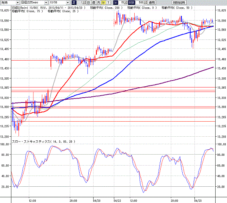Click the 移動平均( Close, 75 ) indicator label
This screenshot has width=227, height=203.
pyautogui.click(x=28, y=11)
